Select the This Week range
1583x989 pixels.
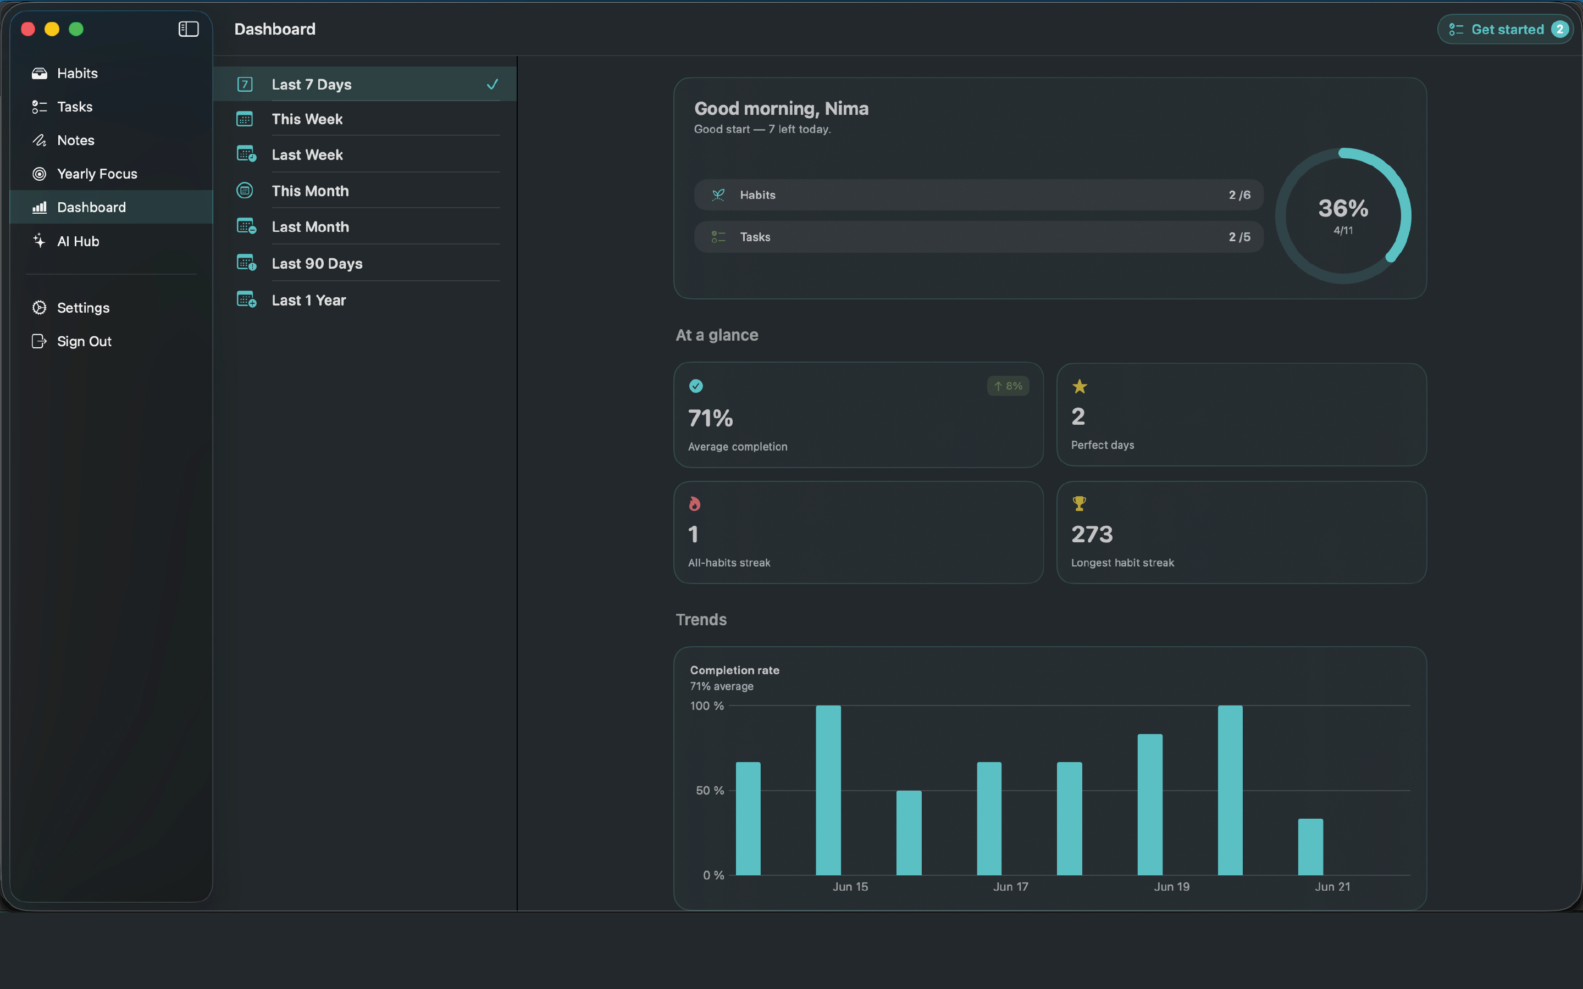pyautogui.click(x=365, y=119)
